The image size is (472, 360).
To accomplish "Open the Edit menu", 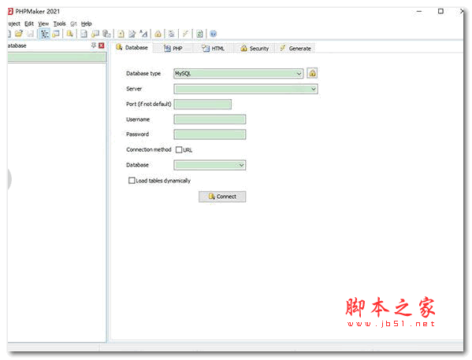I will (x=29, y=24).
